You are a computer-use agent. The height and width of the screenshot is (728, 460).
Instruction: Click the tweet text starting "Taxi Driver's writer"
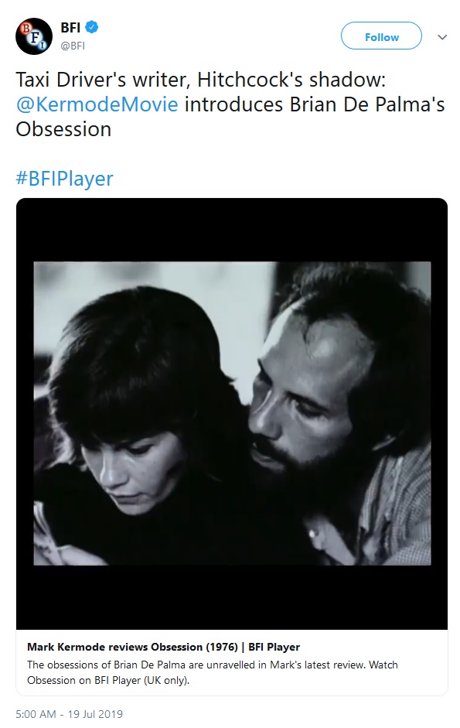pos(230,104)
